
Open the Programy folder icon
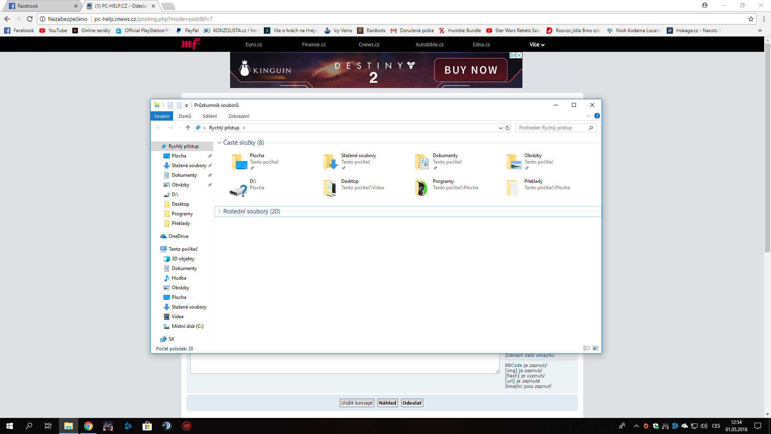[x=421, y=188]
